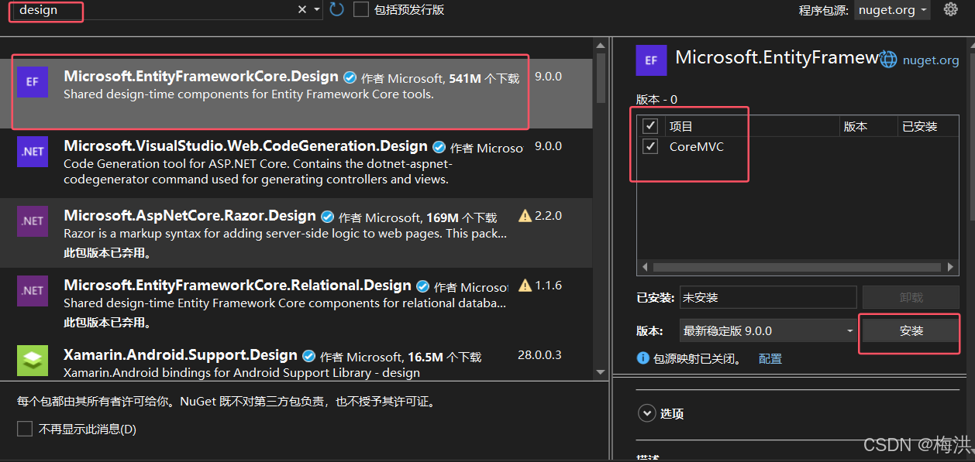Click the globe icon beside the nuget.org link

889,60
